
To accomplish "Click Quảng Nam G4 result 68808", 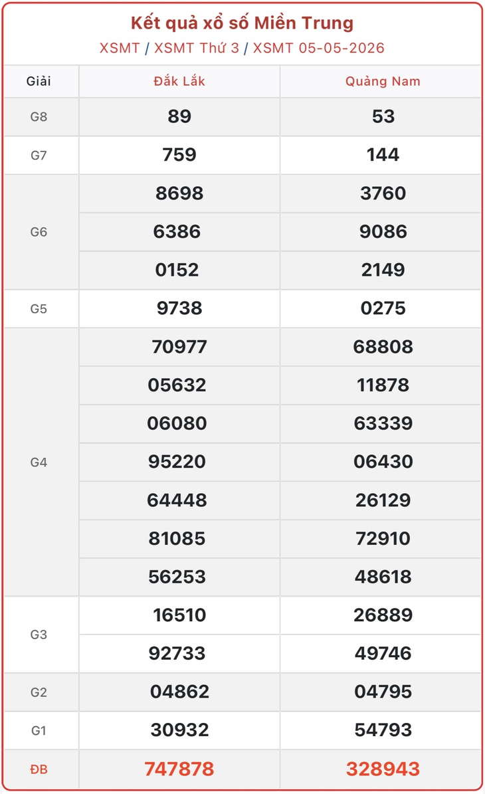I will coord(383,346).
